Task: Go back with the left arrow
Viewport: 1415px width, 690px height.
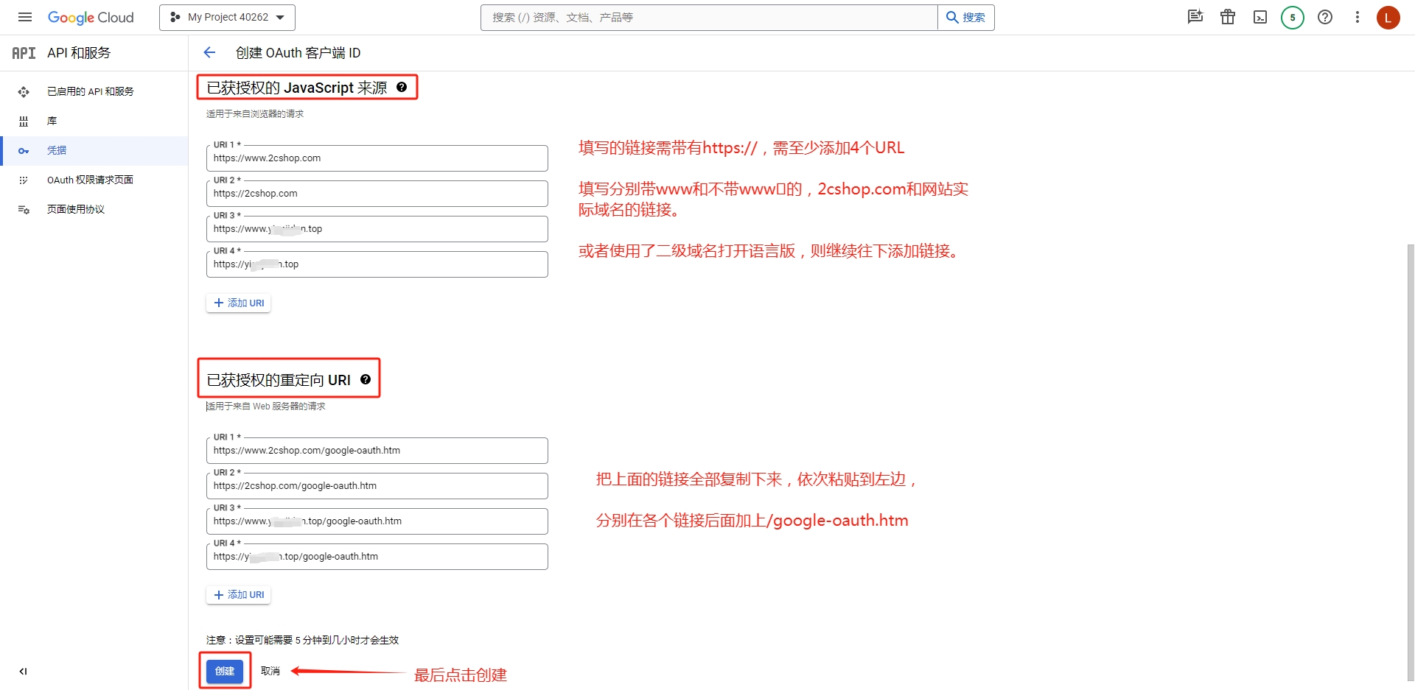Action: pos(209,52)
